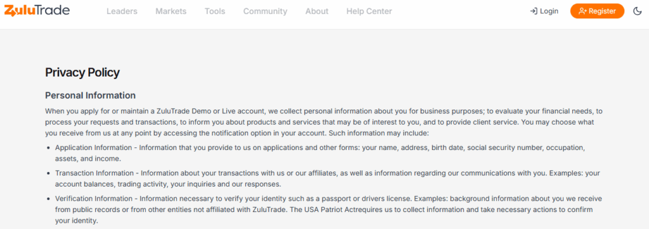The width and height of the screenshot is (649, 229).
Task: Toggle dark mode with the moon icon
Action: tap(638, 11)
